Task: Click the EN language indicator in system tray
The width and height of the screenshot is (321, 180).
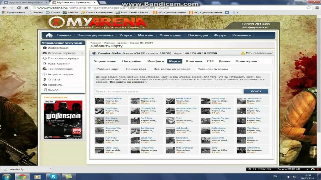Action: coord(275,176)
